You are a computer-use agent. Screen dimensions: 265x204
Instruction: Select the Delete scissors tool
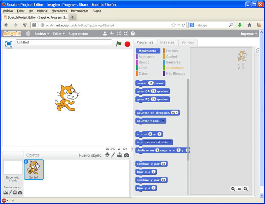112,34
